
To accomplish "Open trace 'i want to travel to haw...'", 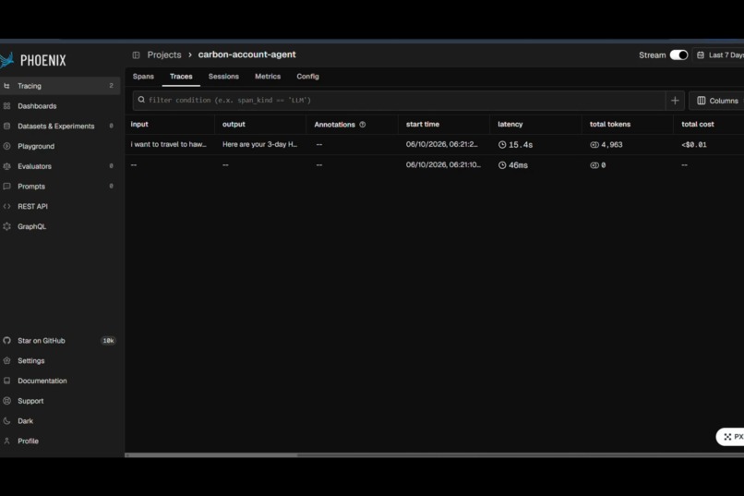I will pos(168,144).
